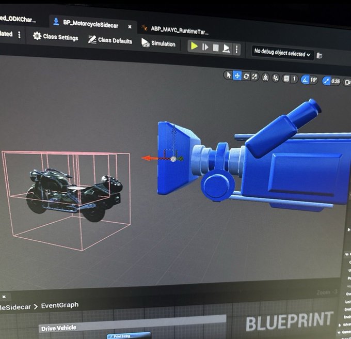Toggle rotation angle snapping

305,80
